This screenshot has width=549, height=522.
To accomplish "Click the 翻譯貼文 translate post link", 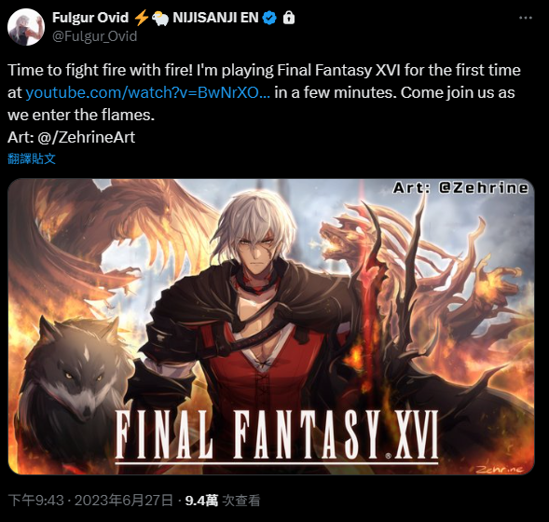I will (32, 159).
